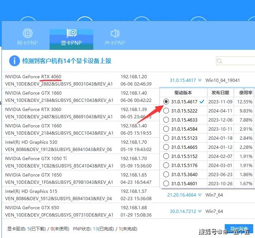Click the NVIDIA GeForce GTX 1650 row
Screen dimensions: 255x238
point(81,179)
